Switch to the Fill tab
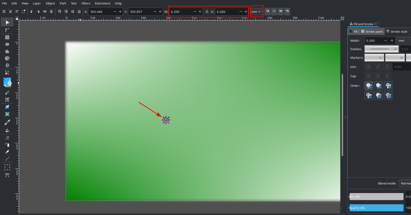Viewport: 411px width, 215px height. click(353, 31)
